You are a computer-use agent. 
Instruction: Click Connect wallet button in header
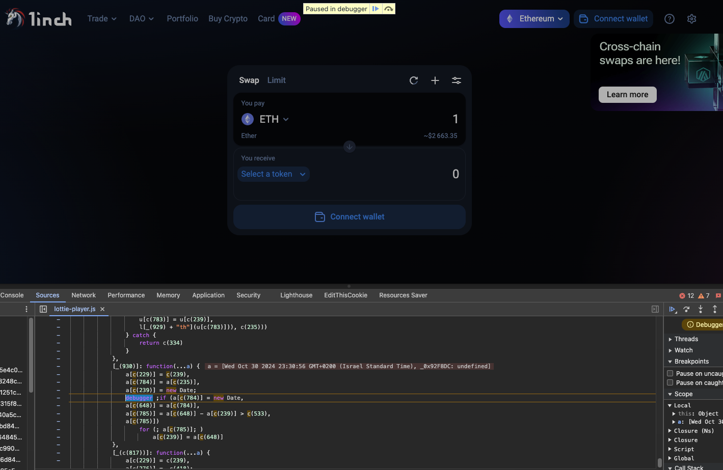tap(614, 19)
